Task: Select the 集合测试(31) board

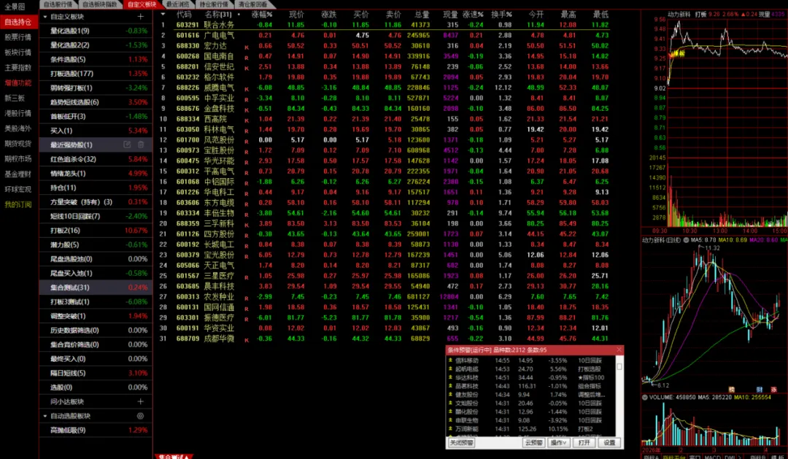Action: tap(96, 287)
